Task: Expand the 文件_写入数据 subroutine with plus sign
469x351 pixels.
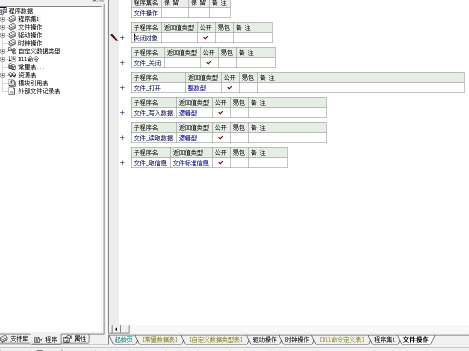Action: [122, 113]
